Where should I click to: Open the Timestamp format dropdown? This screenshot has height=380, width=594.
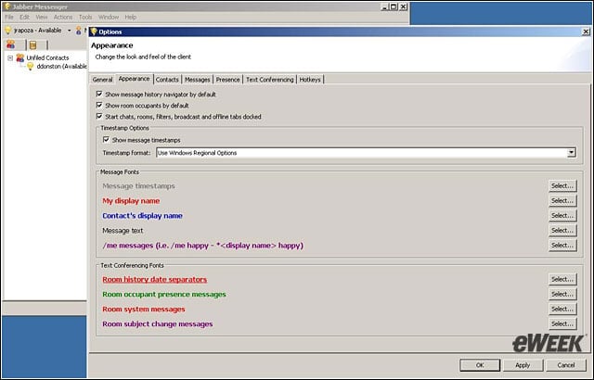coord(572,153)
